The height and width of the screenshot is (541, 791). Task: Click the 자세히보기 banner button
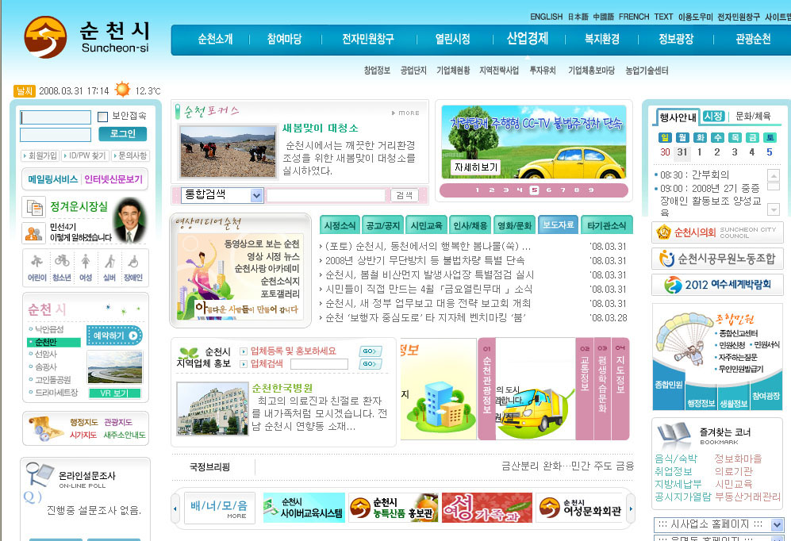pos(476,167)
